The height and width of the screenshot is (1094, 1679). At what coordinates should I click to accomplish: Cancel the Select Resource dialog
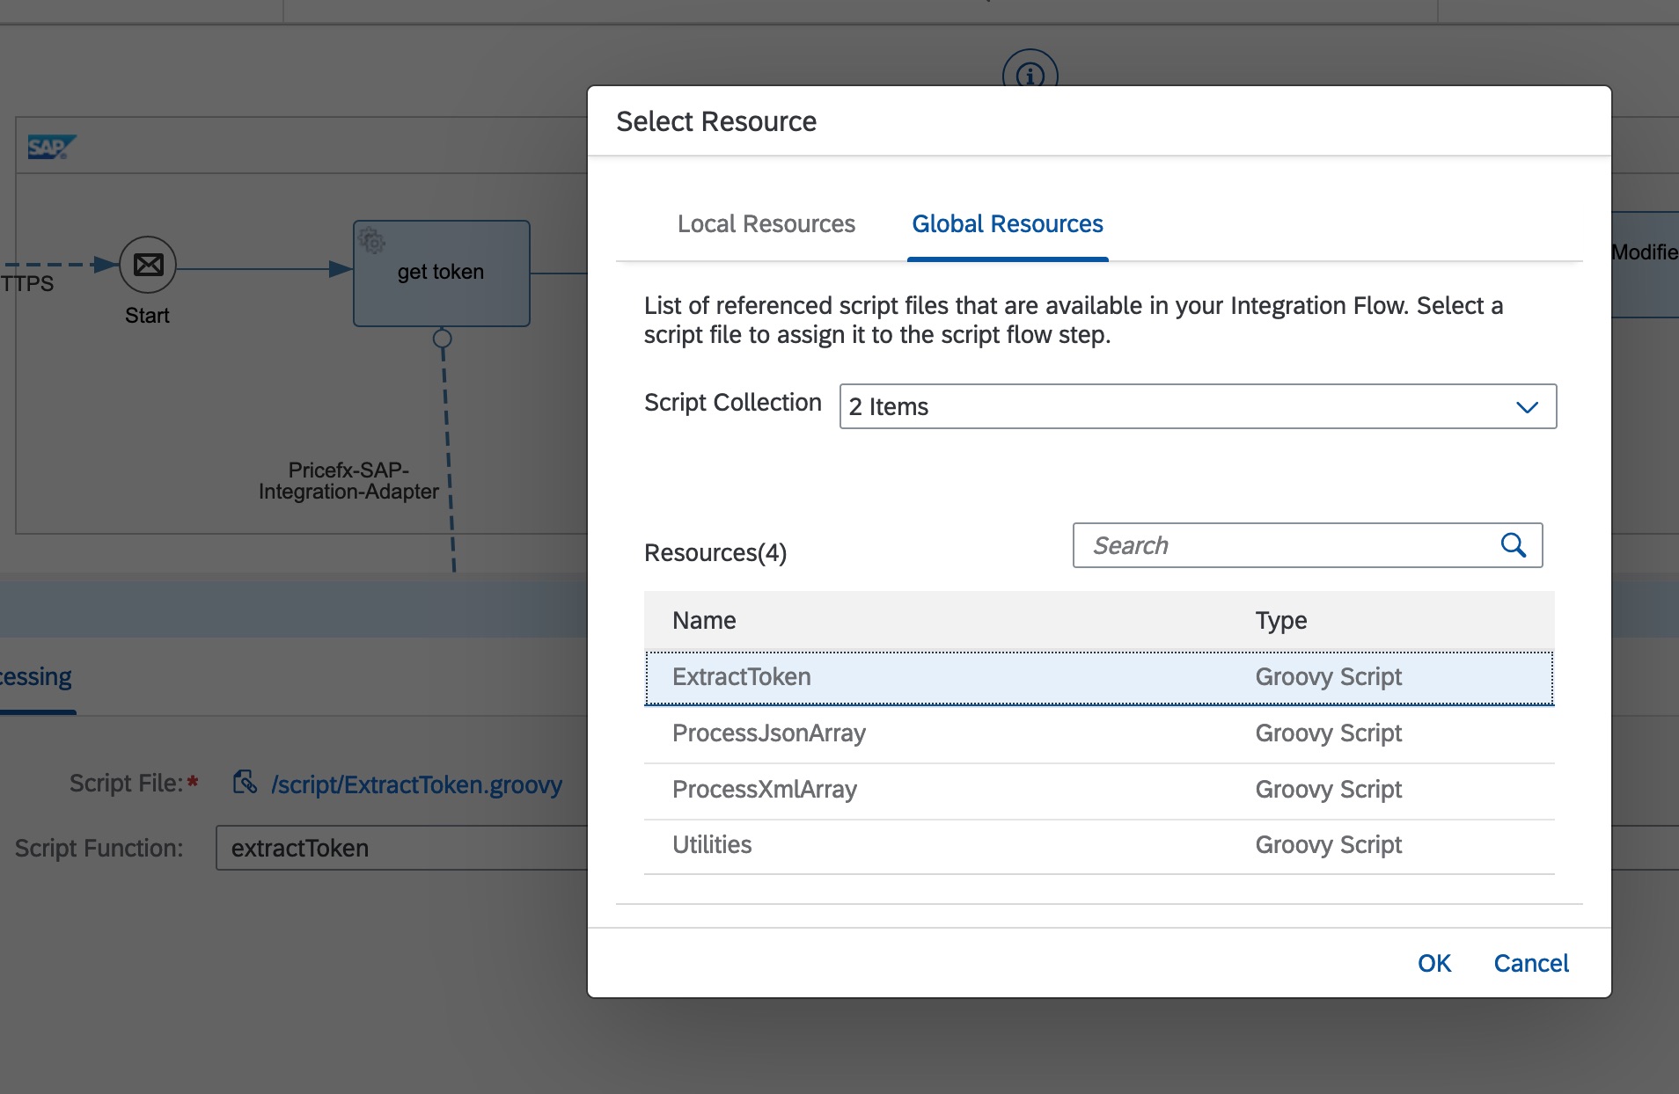(1530, 963)
